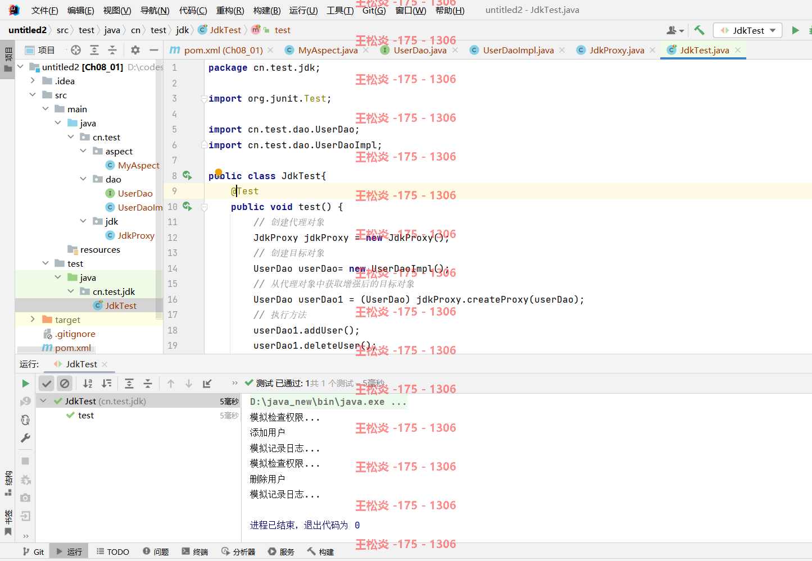Toggle show ignored tests button

[x=65, y=384]
